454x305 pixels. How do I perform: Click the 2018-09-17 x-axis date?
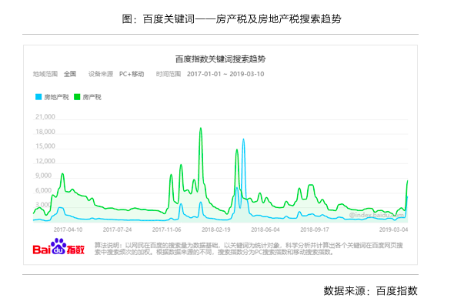[315, 230]
